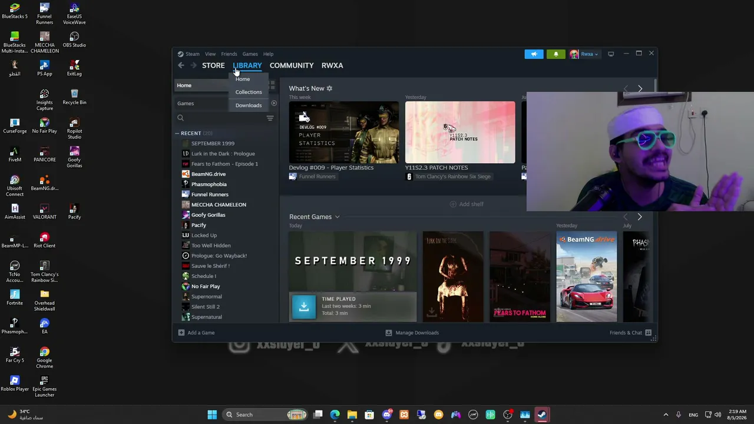Select the VALORANT desktop icon
This screenshot has height=424, width=754.
[45, 211]
